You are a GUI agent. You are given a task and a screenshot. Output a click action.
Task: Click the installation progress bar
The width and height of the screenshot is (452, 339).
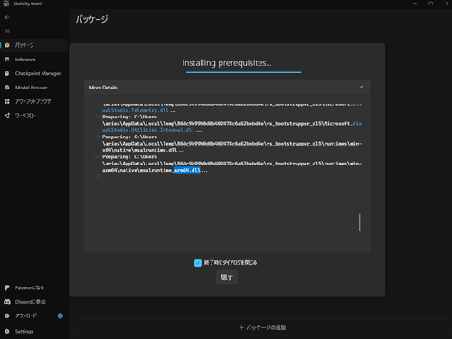[x=243, y=72]
